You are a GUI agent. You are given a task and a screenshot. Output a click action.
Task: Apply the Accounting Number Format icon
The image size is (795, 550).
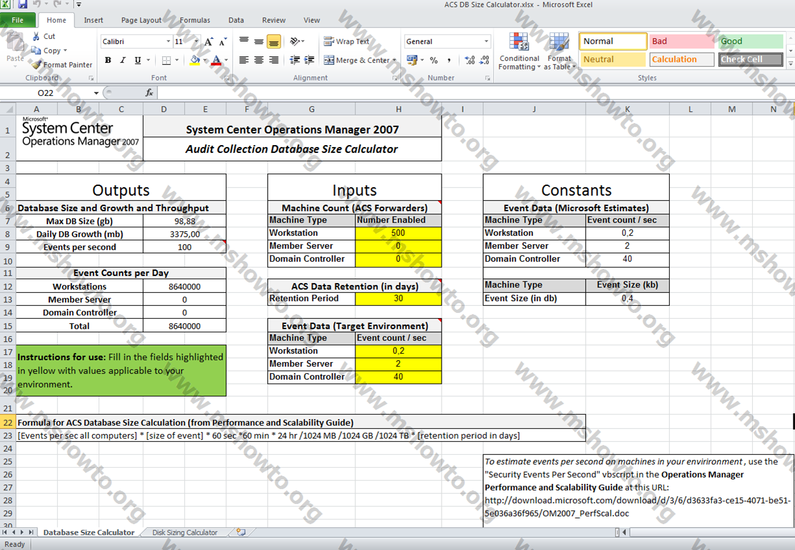tap(412, 60)
